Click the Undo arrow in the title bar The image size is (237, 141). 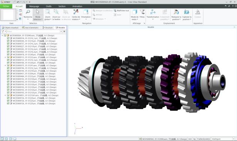click(18, 2)
